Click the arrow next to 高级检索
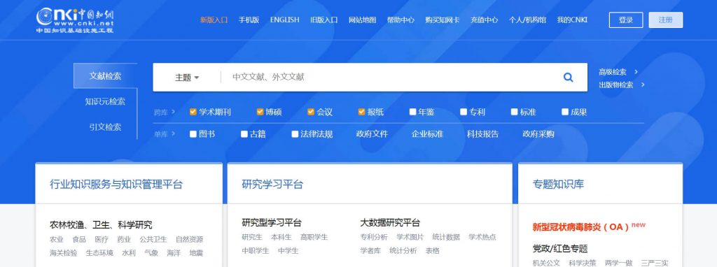The width and height of the screenshot is (717, 267). click(636, 72)
